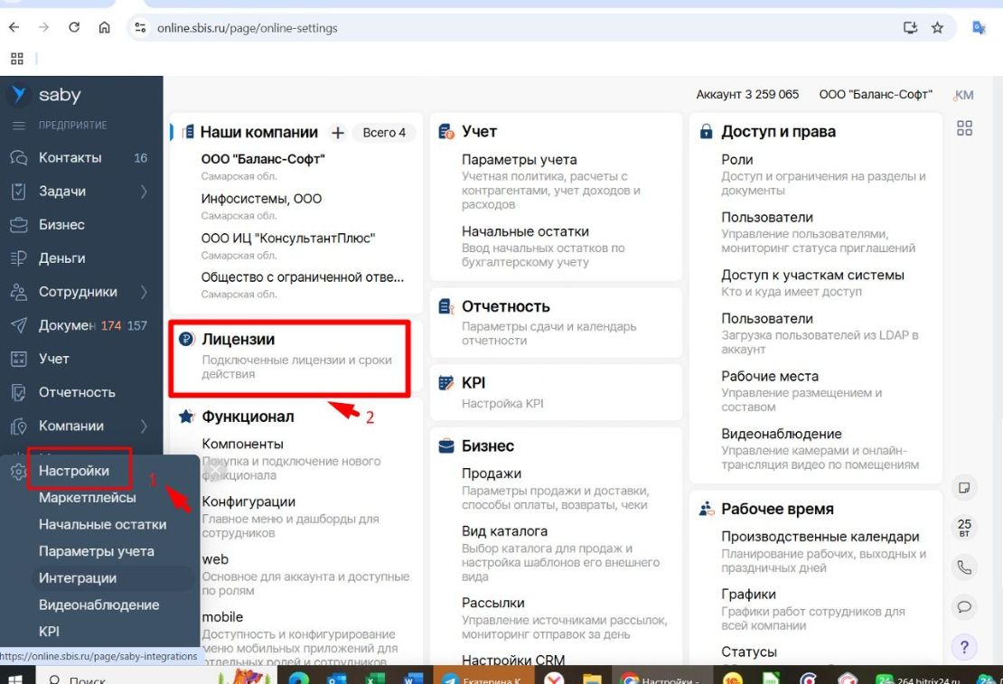Open the chat bubble icon in right panel
Viewport: 1003px width, 684px height.
pos(964,606)
